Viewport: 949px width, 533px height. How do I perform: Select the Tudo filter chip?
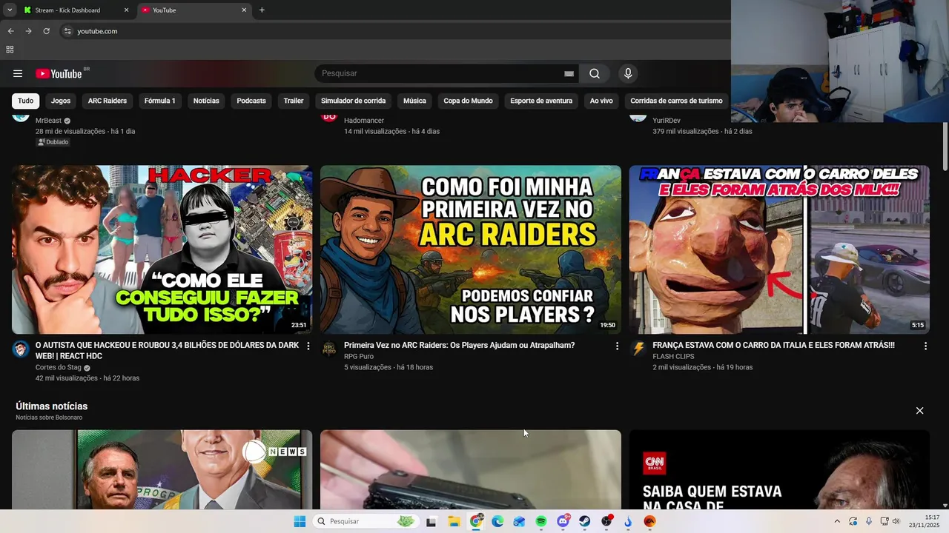(x=26, y=101)
